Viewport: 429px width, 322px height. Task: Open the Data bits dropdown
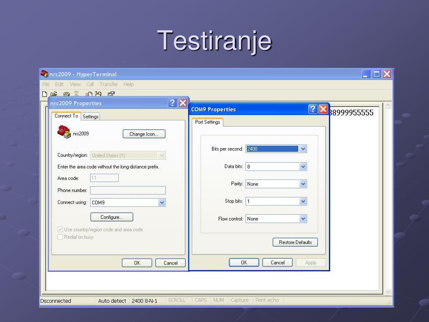[x=303, y=166]
